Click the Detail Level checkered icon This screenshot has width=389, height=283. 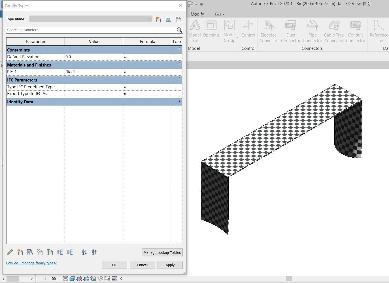65,278
